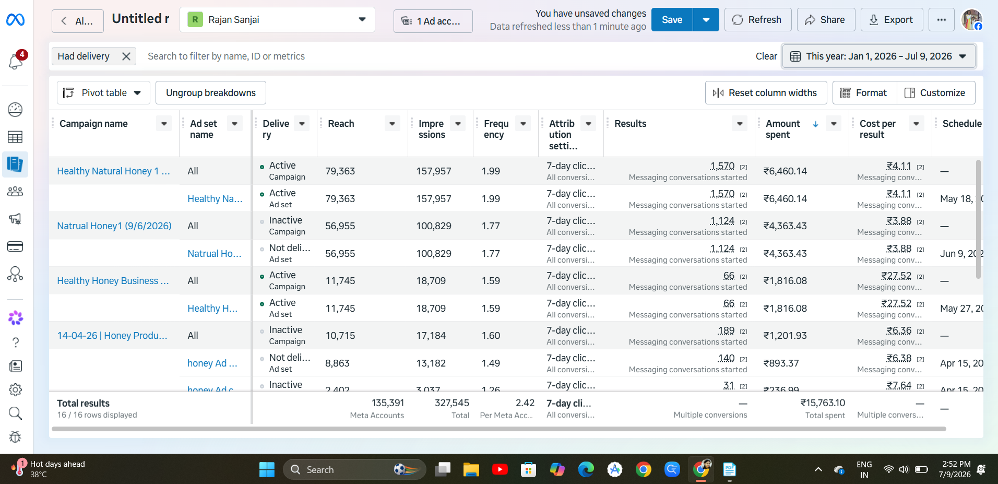Open the YouTube app in the taskbar
The width and height of the screenshot is (998, 484).
[x=500, y=469]
